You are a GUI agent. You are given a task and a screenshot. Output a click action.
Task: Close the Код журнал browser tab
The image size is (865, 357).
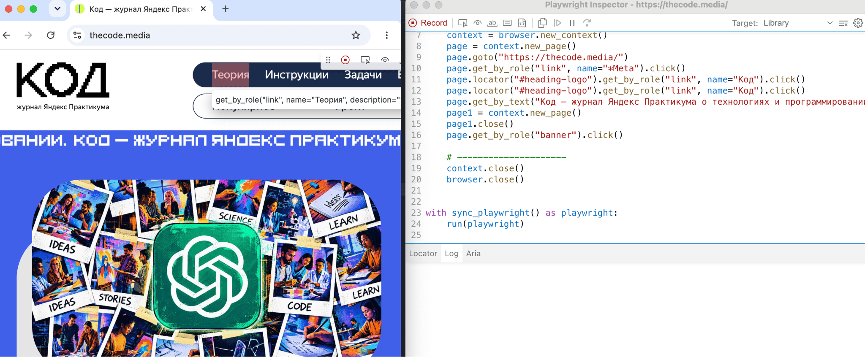[x=203, y=9]
